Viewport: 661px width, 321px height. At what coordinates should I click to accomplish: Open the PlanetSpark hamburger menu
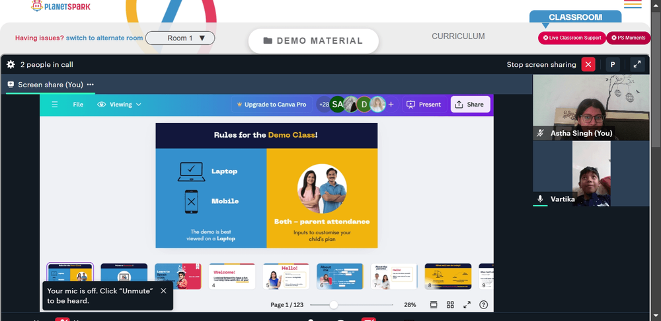tap(633, 4)
